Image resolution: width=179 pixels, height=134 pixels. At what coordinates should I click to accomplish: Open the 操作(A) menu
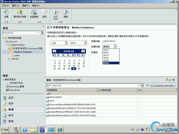click(16, 5)
